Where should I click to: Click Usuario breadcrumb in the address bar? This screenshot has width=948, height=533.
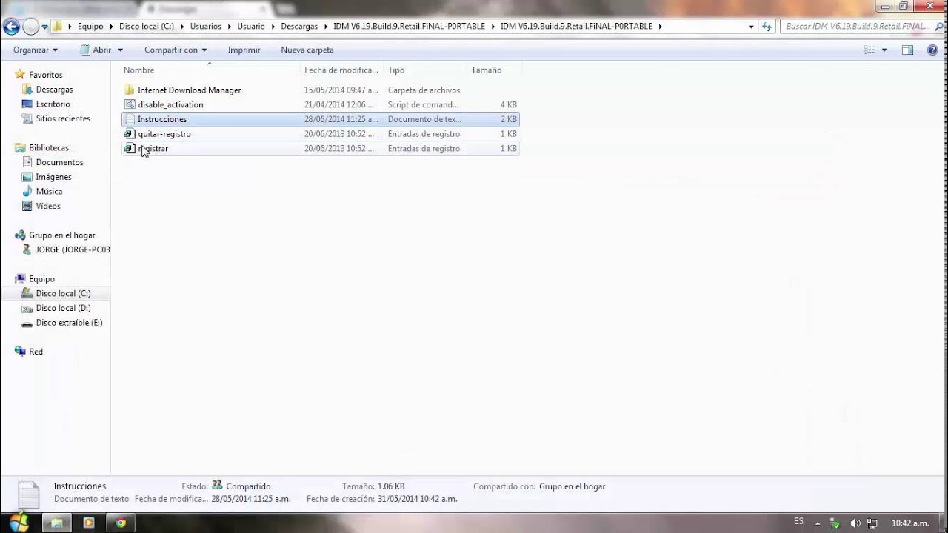pos(251,26)
